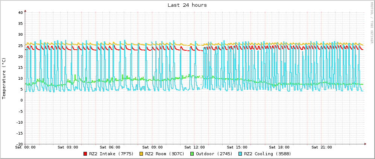Click the 25 value on the temperature axis
This screenshot has width=375, height=159.
click(20, 45)
